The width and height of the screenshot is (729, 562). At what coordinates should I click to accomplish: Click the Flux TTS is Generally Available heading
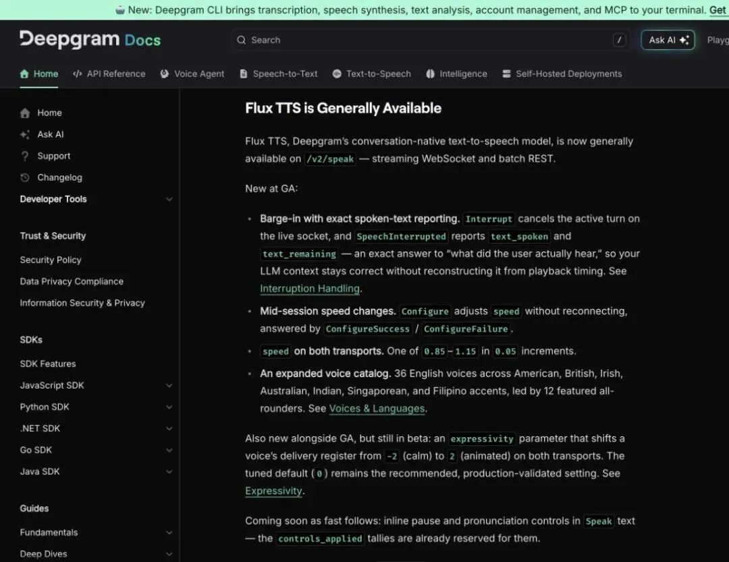point(343,108)
